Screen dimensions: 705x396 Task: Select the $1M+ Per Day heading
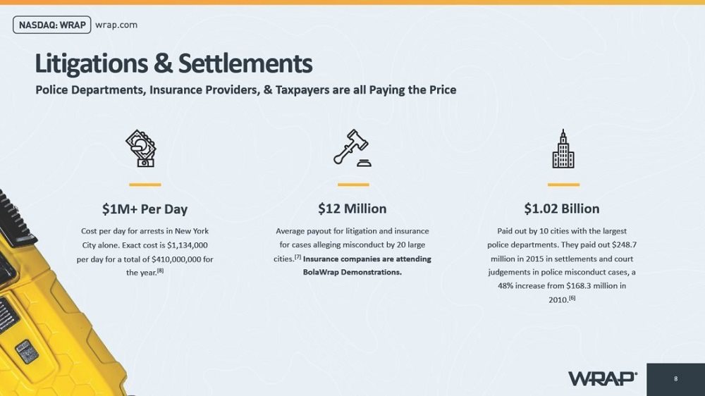point(145,209)
